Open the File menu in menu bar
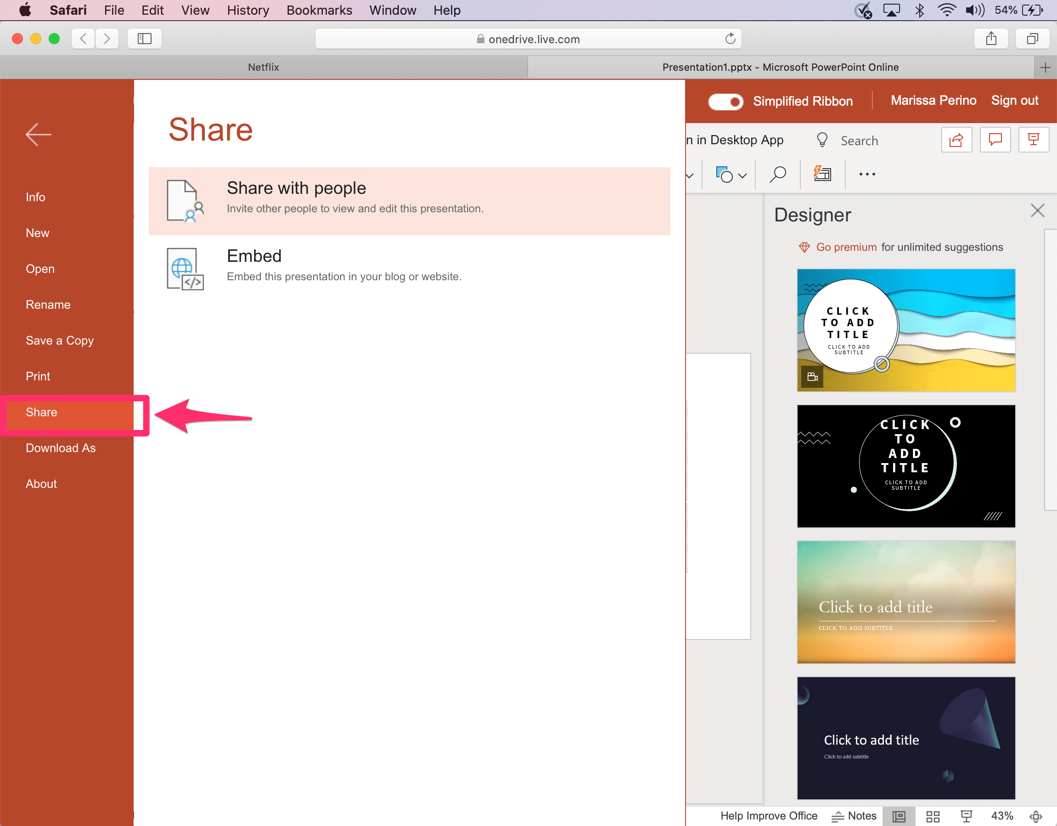 click(114, 10)
